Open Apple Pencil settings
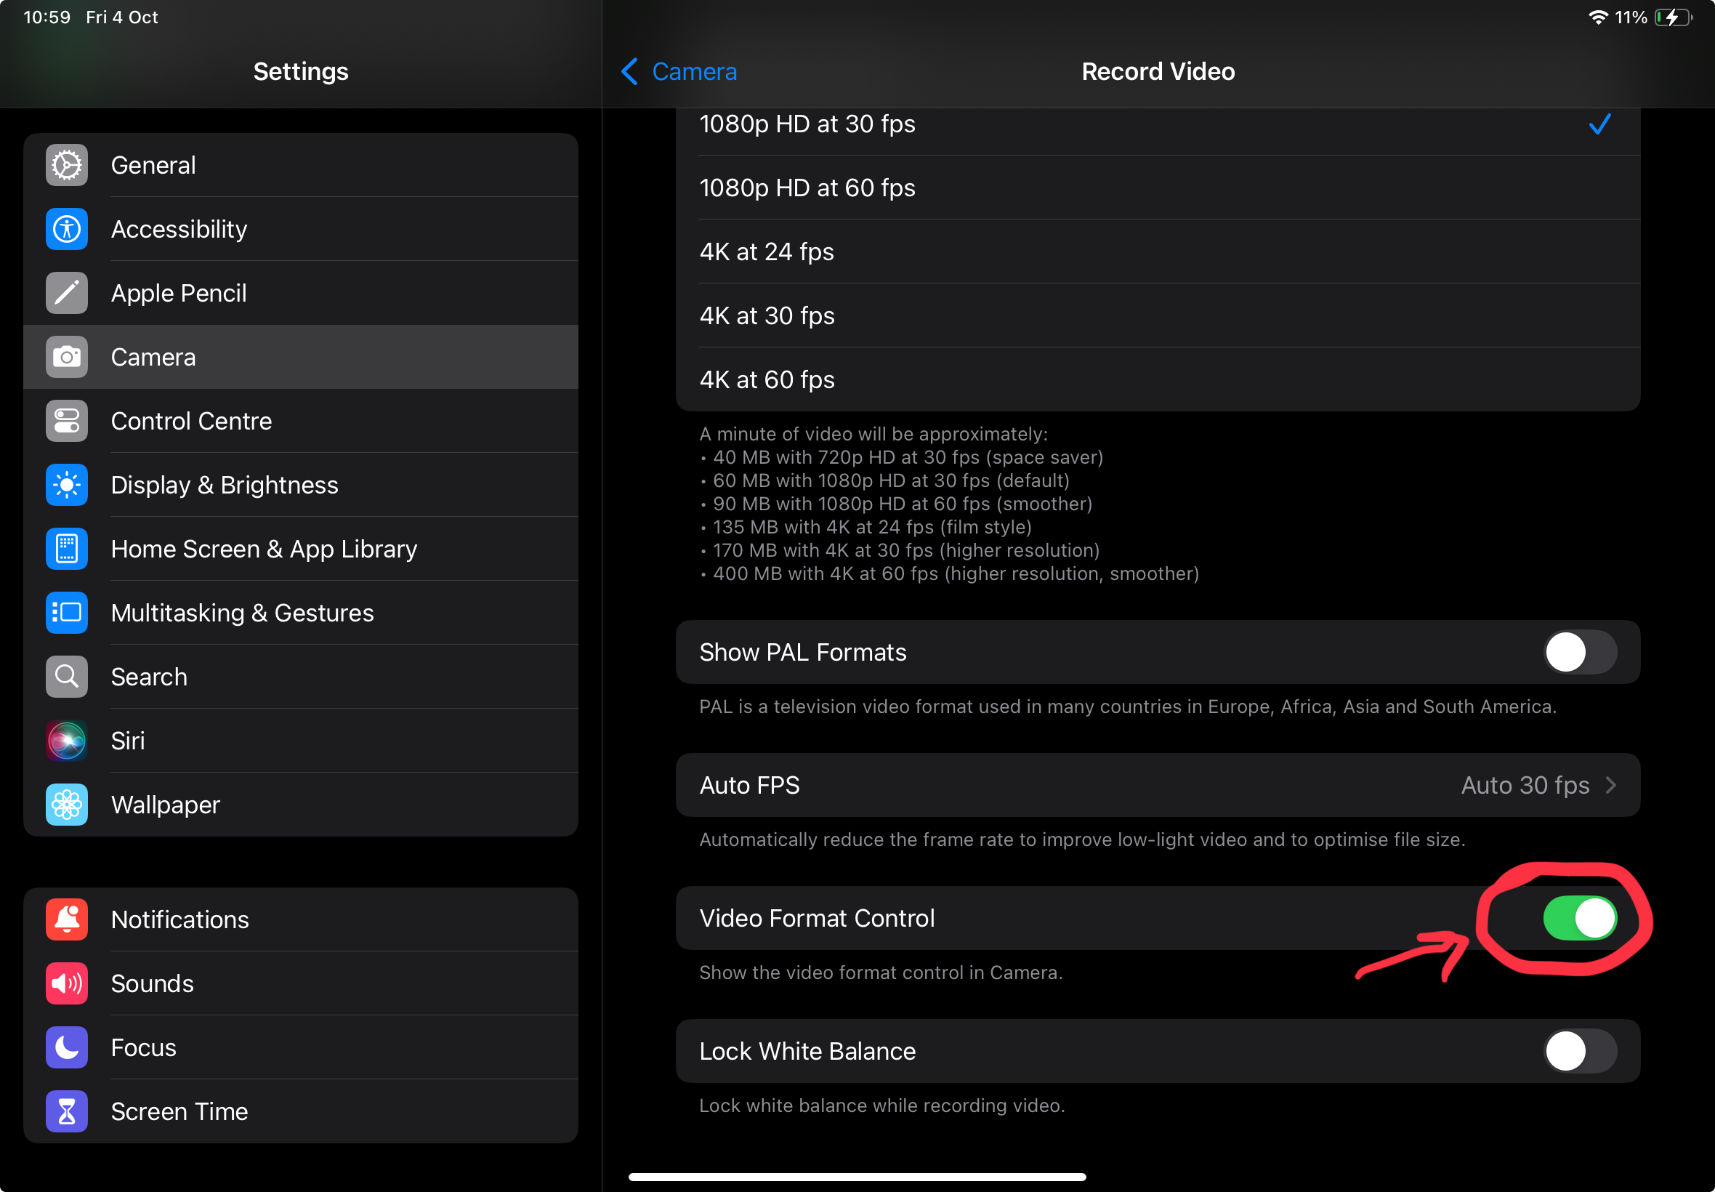 coord(301,293)
